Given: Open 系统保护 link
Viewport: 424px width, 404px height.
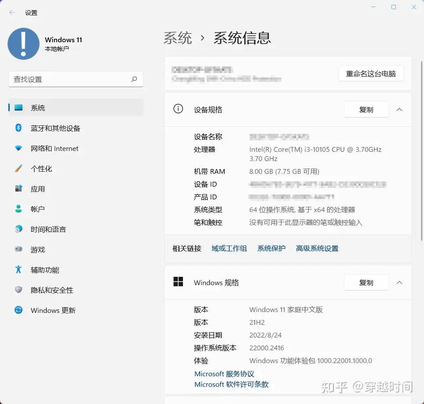Looking at the screenshot, I should [271, 248].
